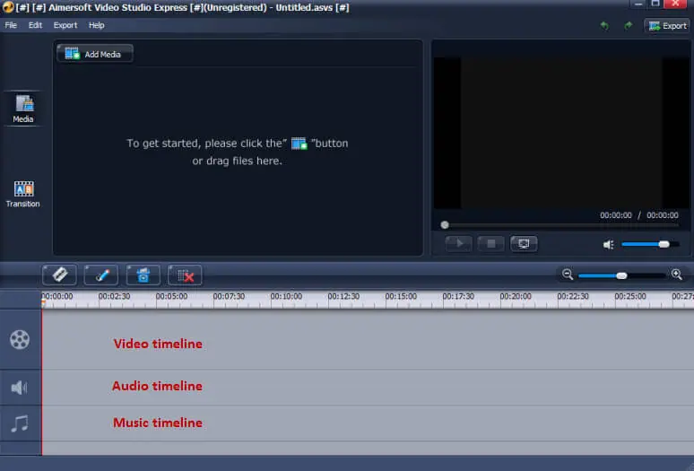
Task: Click the split razor tool icon
Action: coord(60,275)
